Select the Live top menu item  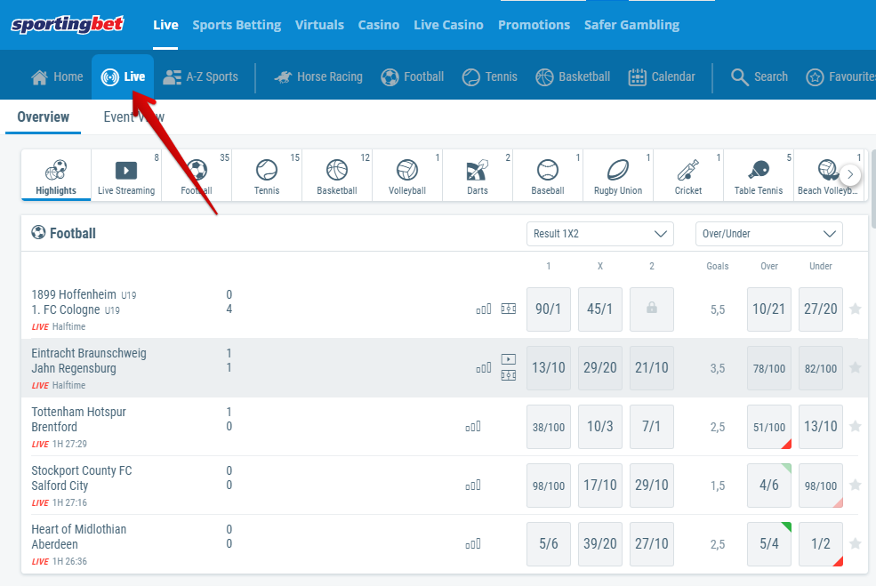click(166, 25)
